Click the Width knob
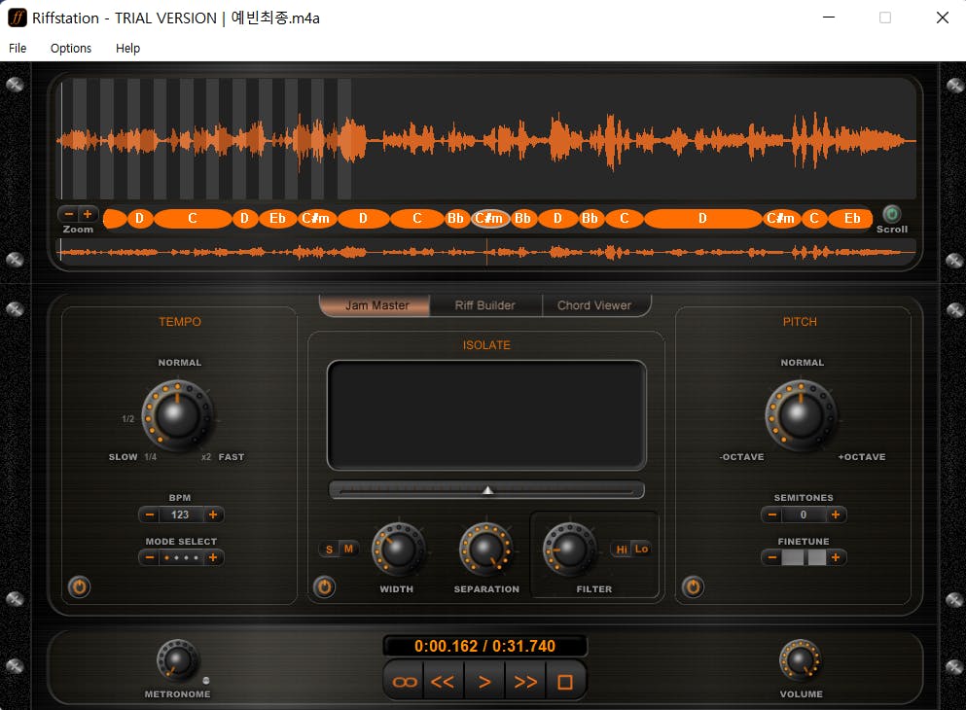 [398, 550]
